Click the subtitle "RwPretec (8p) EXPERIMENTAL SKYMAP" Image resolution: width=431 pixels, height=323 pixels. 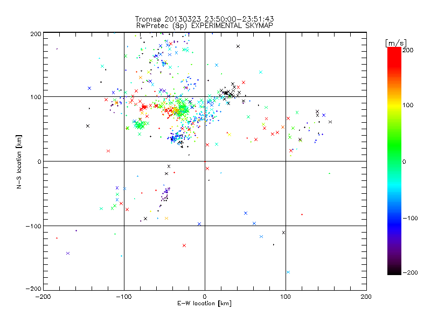click(205, 25)
